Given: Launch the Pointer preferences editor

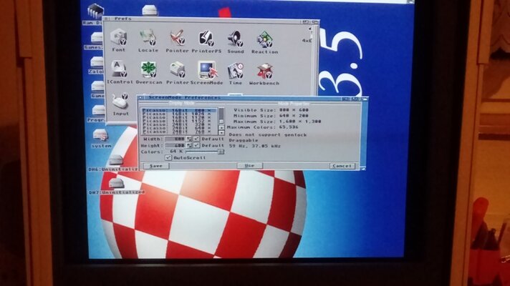Looking at the screenshot, I should 177,37.
